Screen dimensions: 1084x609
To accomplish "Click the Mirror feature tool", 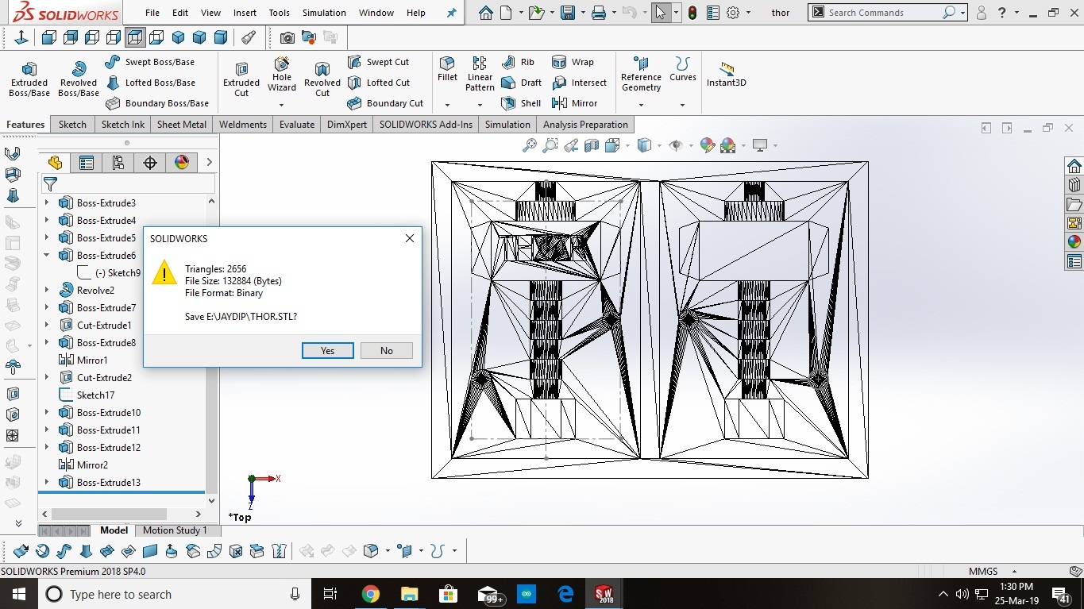I will tap(575, 103).
